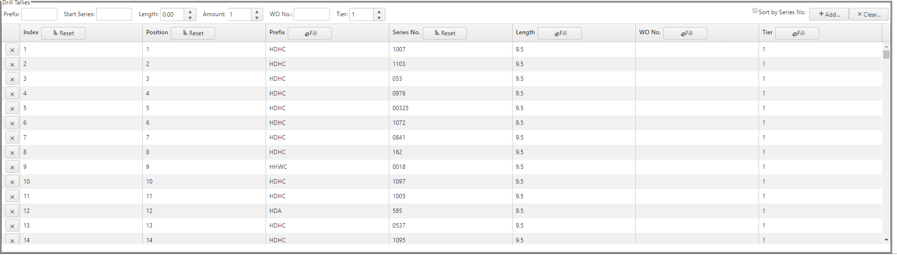Remove row 5 using its X icon
The image size is (897, 256).
click(x=12, y=108)
